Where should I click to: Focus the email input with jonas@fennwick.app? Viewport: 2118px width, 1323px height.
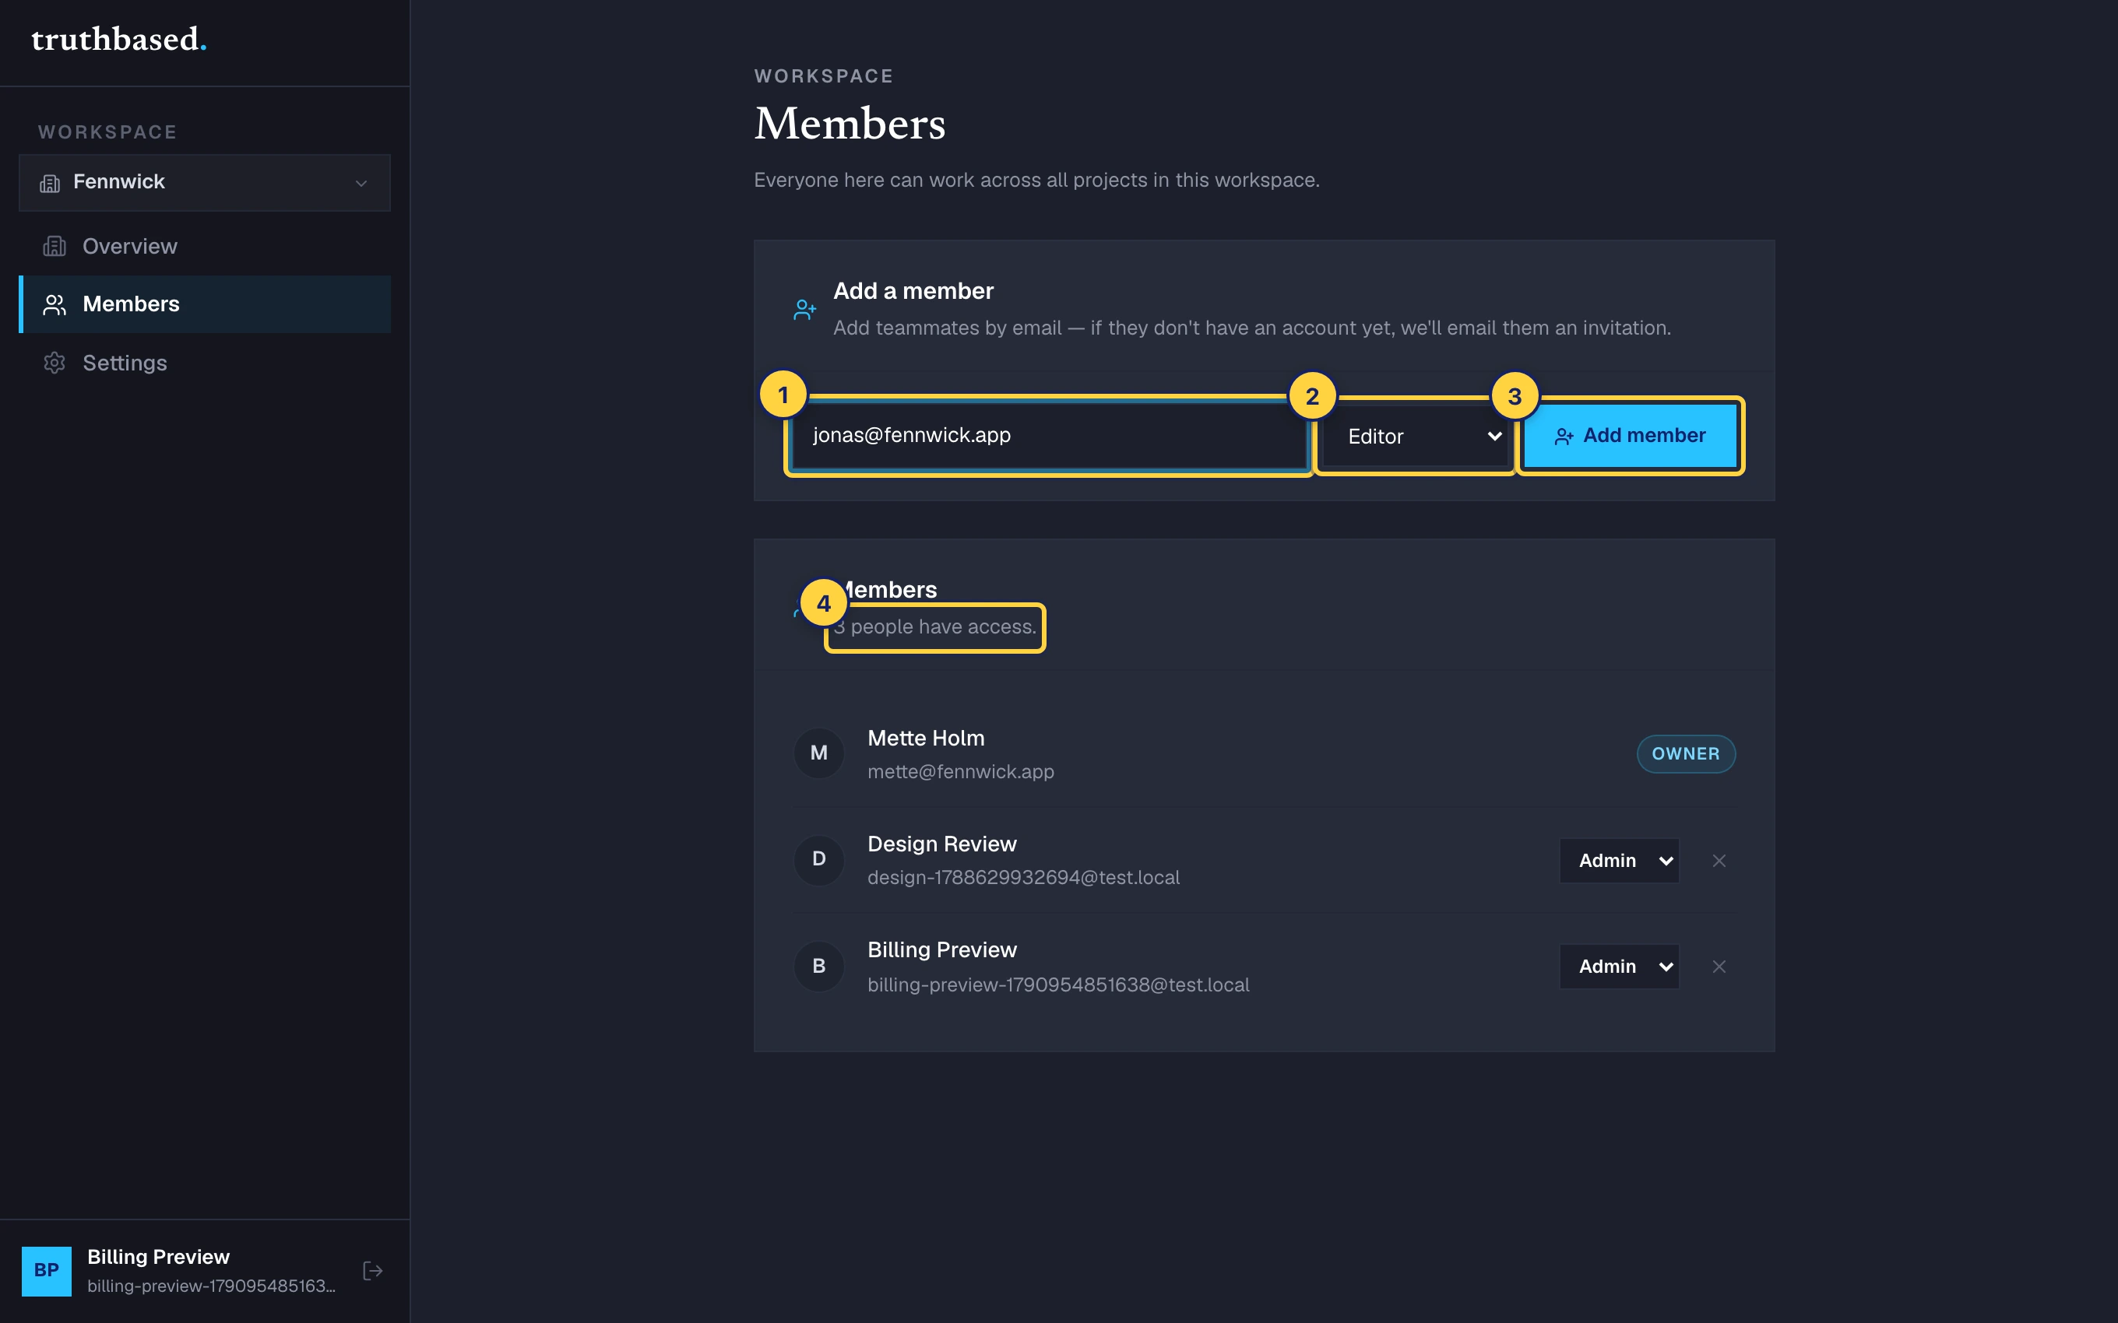point(1049,435)
